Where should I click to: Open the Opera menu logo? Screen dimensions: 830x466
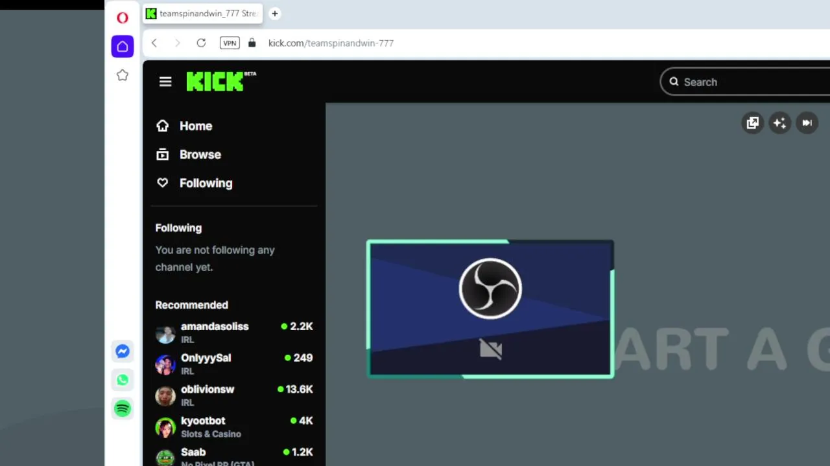point(122,18)
